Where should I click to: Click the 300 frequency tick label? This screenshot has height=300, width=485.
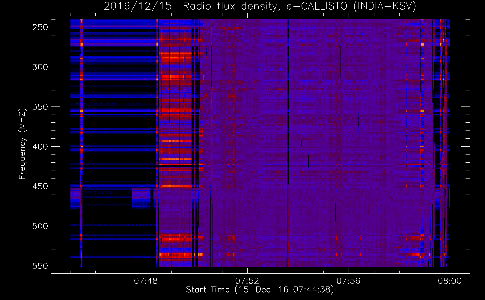coord(40,67)
